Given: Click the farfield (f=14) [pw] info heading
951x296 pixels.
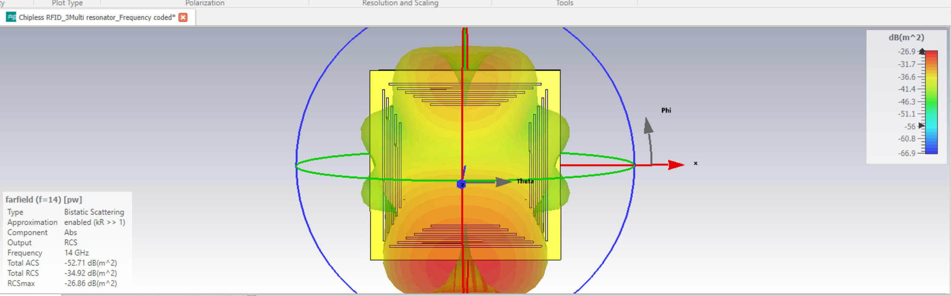Looking at the screenshot, I should tap(44, 199).
